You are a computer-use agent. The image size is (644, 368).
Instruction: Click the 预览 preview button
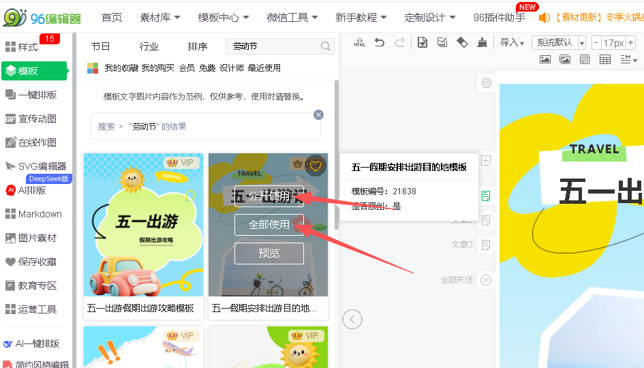(269, 254)
